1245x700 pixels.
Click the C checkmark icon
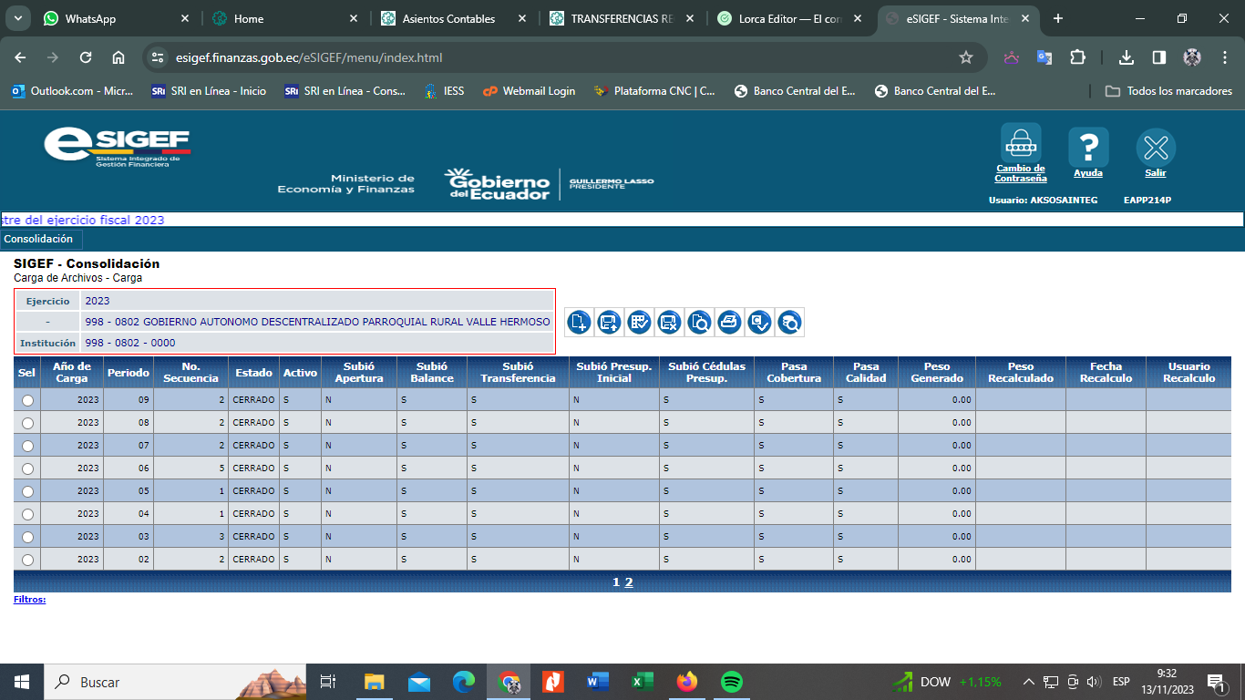point(759,322)
